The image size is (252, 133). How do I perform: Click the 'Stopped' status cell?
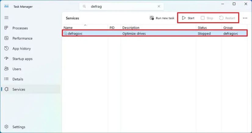[x=204, y=33]
